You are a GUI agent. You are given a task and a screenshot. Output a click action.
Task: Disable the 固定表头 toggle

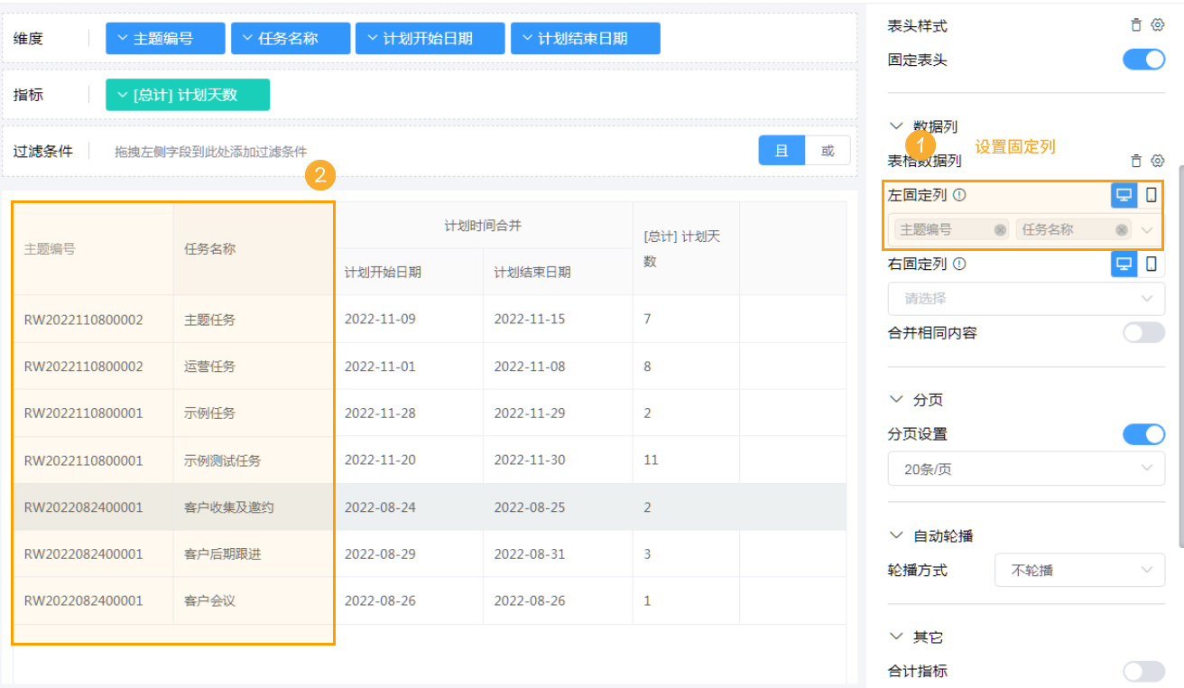point(1143,60)
